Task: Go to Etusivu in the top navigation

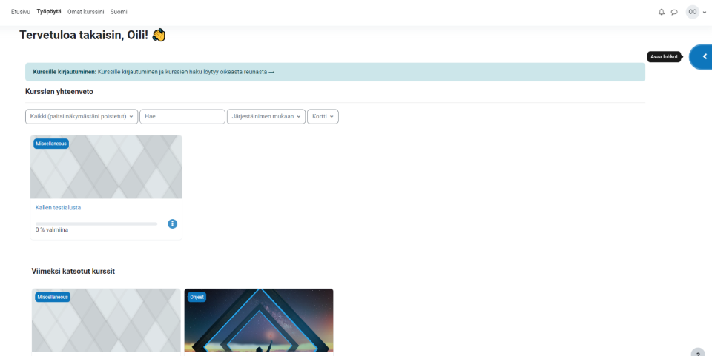Action: [x=21, y=12]
